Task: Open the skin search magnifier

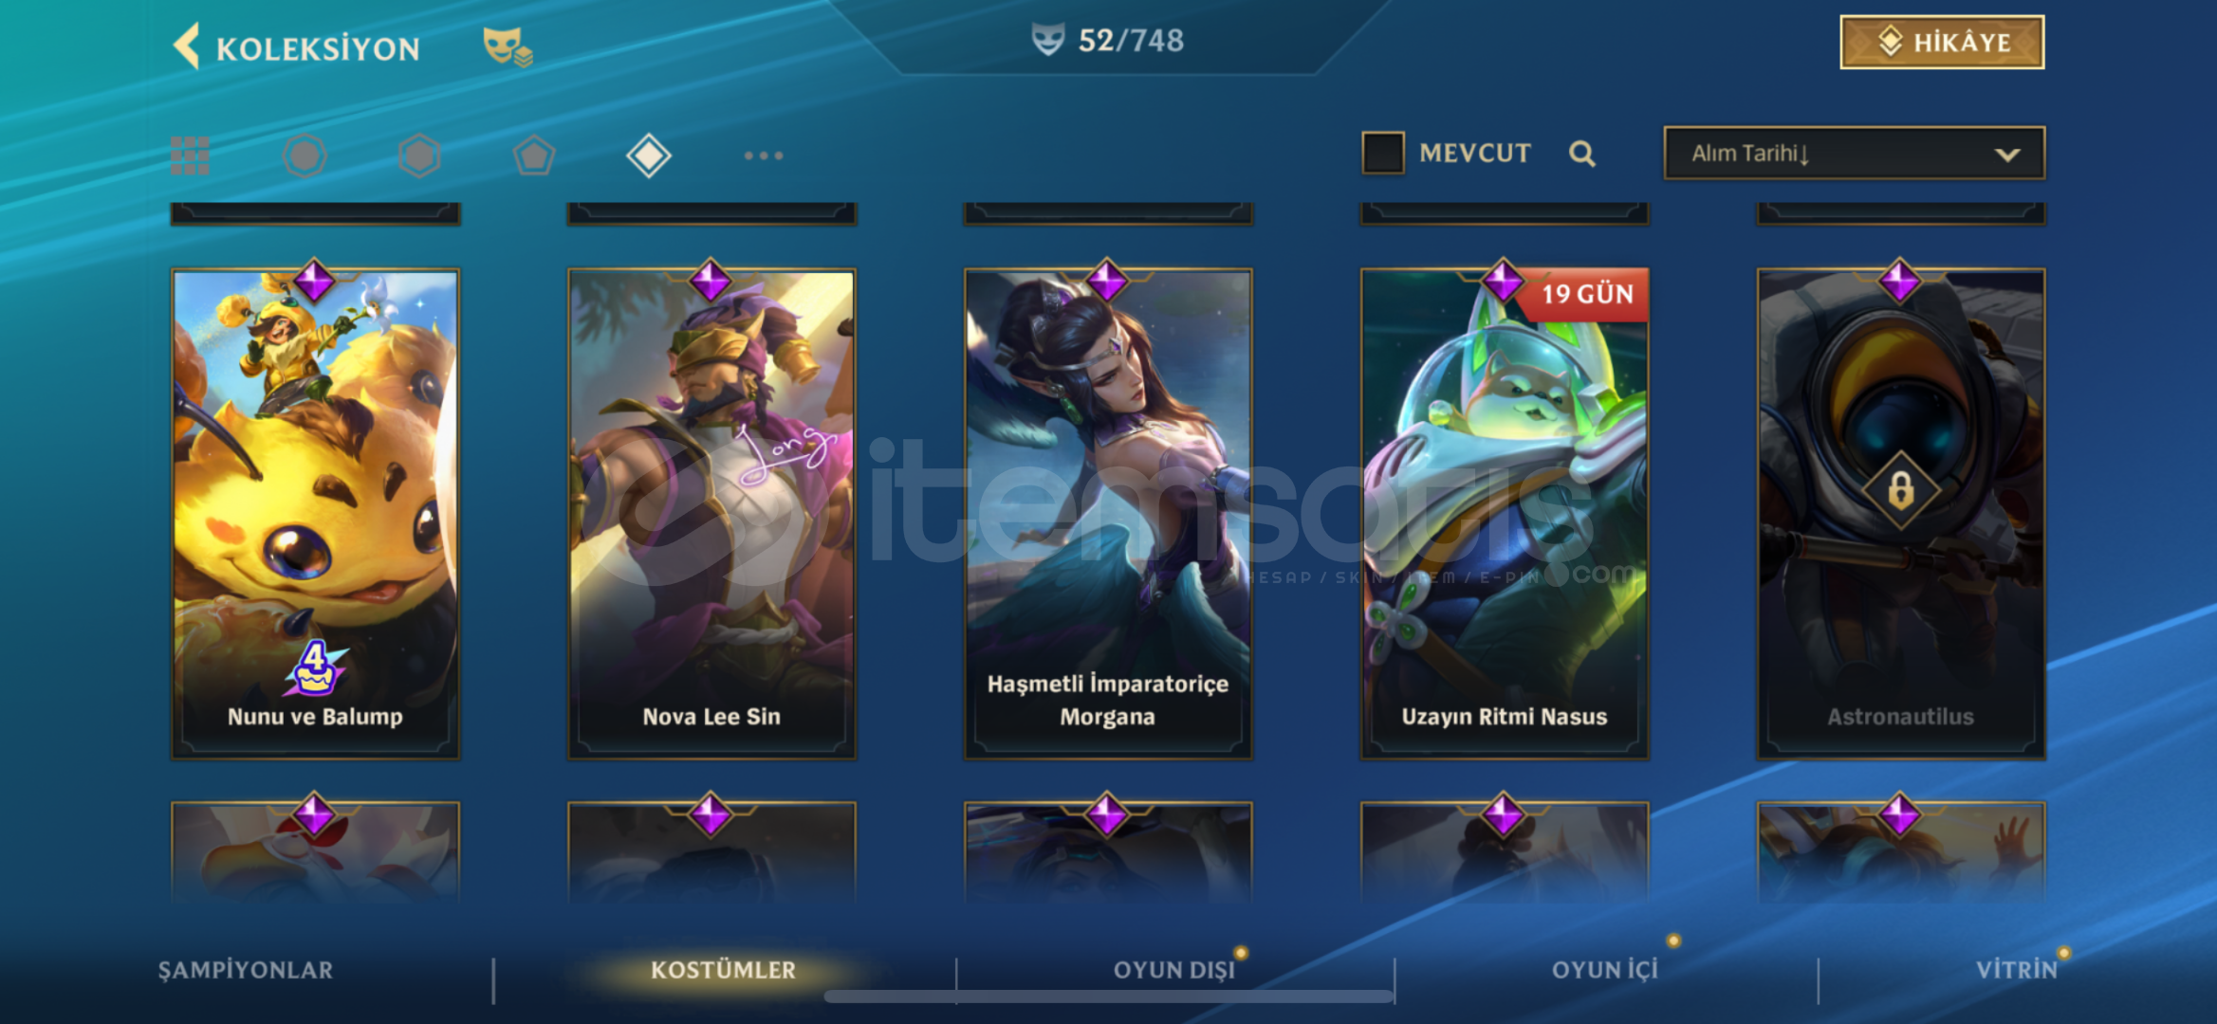Action: [1581, 154]
